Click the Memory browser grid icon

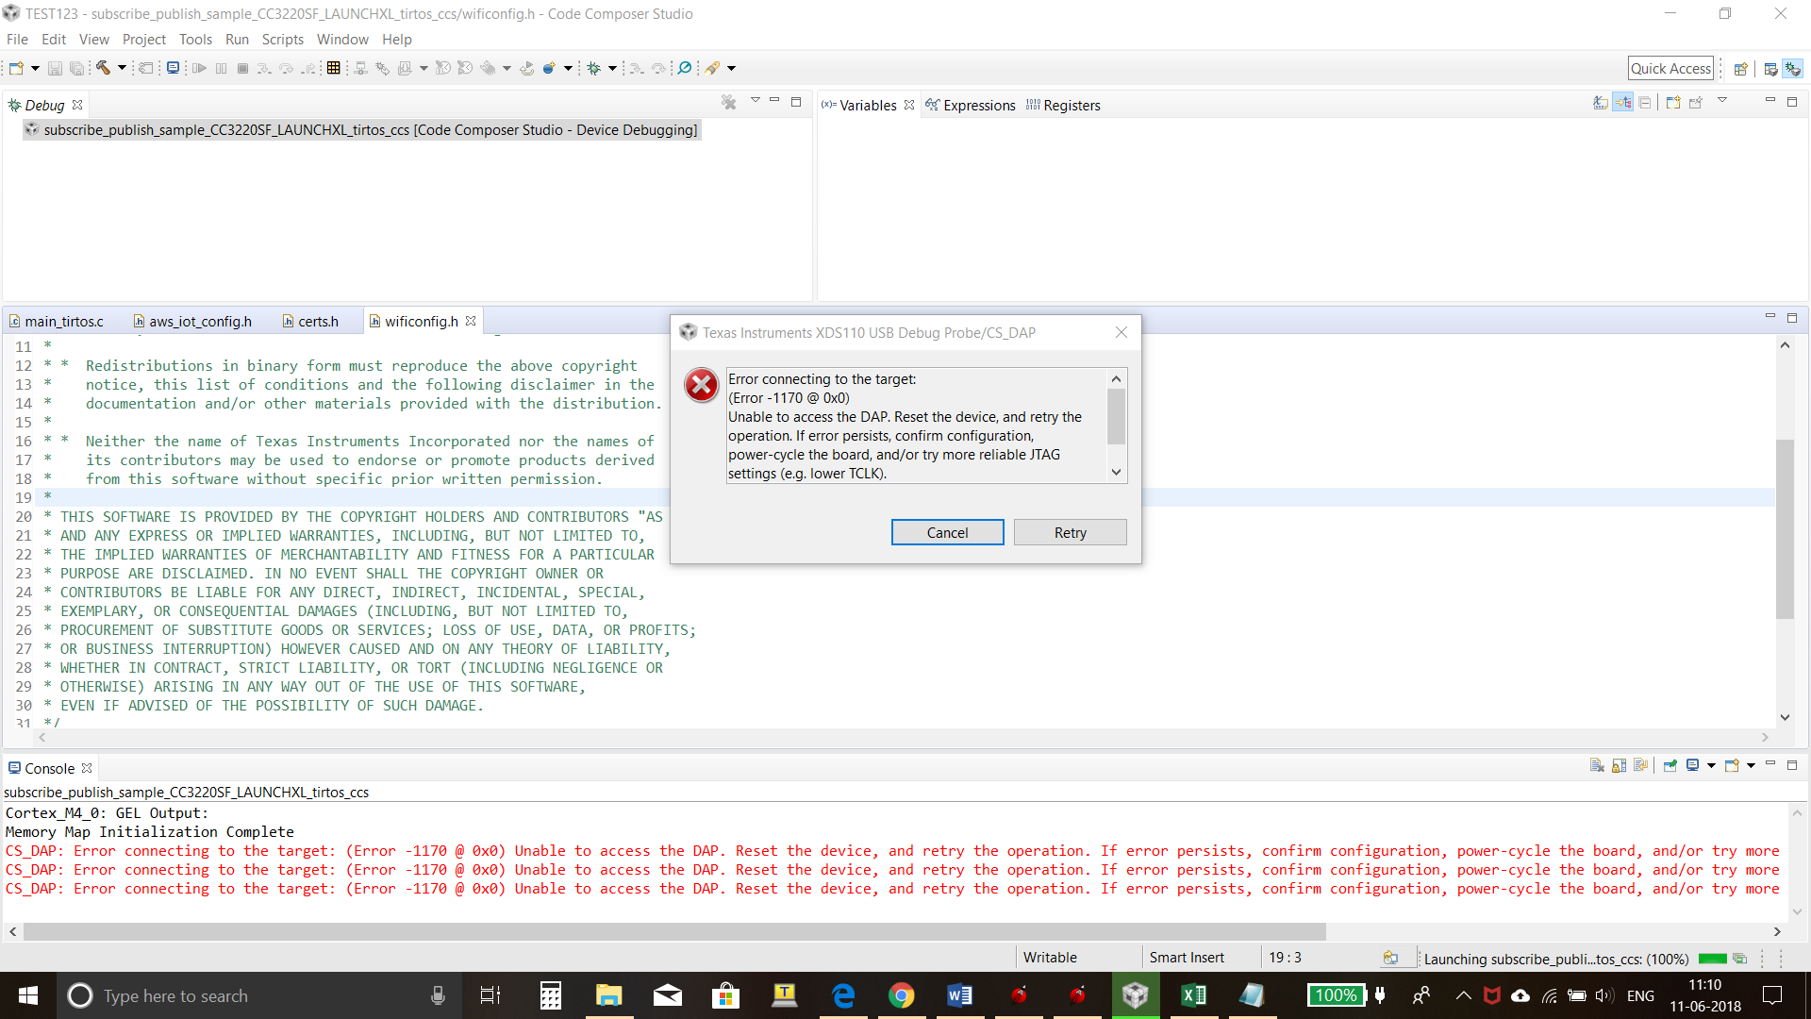pyautogui.click(x=333, y=68)
